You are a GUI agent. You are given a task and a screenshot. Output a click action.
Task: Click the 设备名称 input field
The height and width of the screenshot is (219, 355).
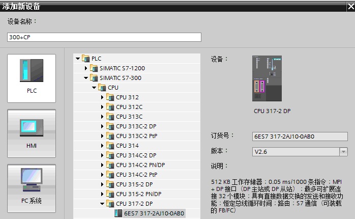click(x=104, y=37)
